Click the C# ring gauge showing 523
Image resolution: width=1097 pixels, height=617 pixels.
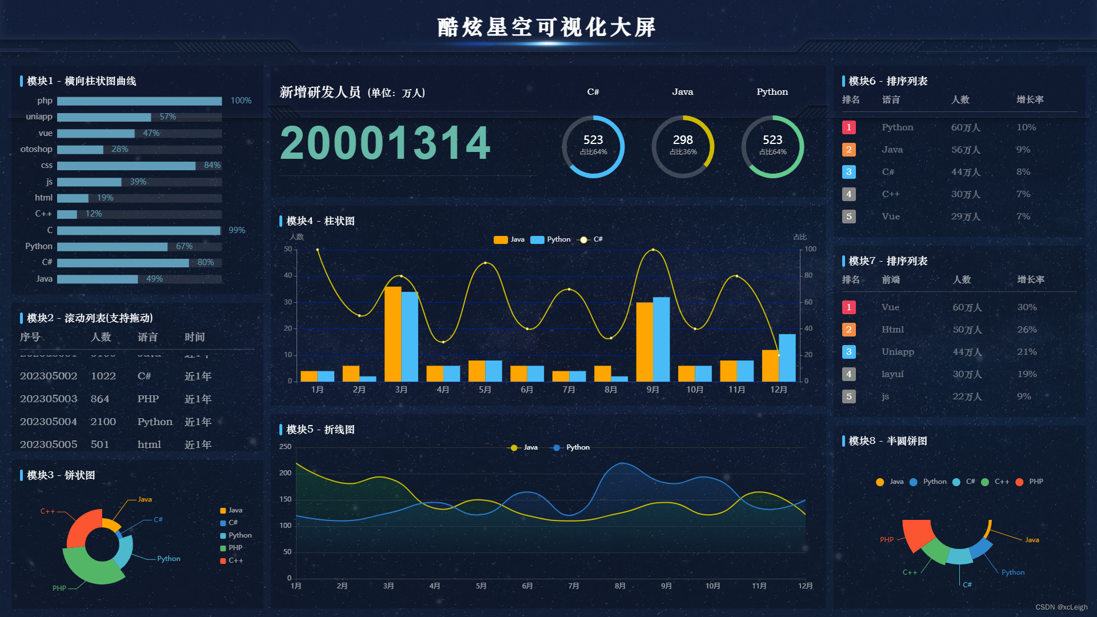click(593, 147)
